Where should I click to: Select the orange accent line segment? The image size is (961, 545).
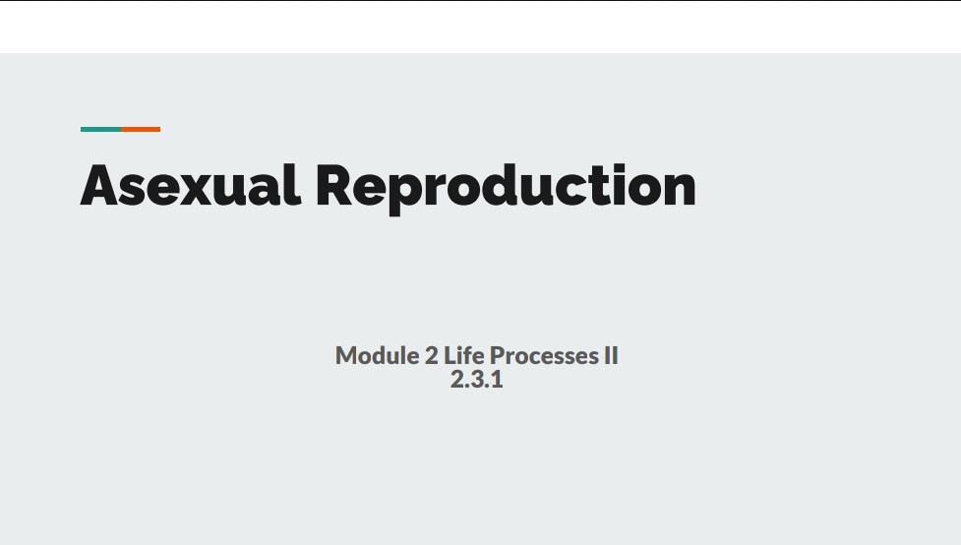(141, 129)
